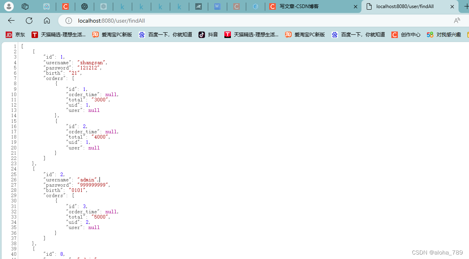469x259 pixels.
Task: Open first 百度一下，你就知道 bookmark
Action: (x=165, y=35)
